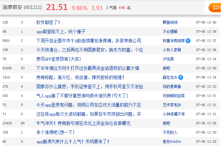Open author 股吧 on the 牛气冲天 post

point(166,123)
